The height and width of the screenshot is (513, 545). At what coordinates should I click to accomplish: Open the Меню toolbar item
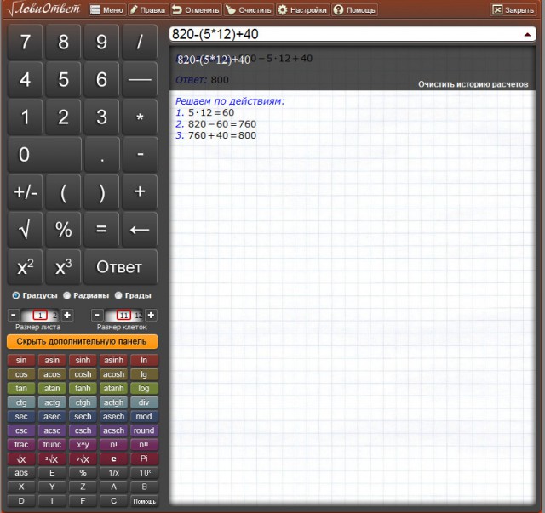click(x=106, y=10)
